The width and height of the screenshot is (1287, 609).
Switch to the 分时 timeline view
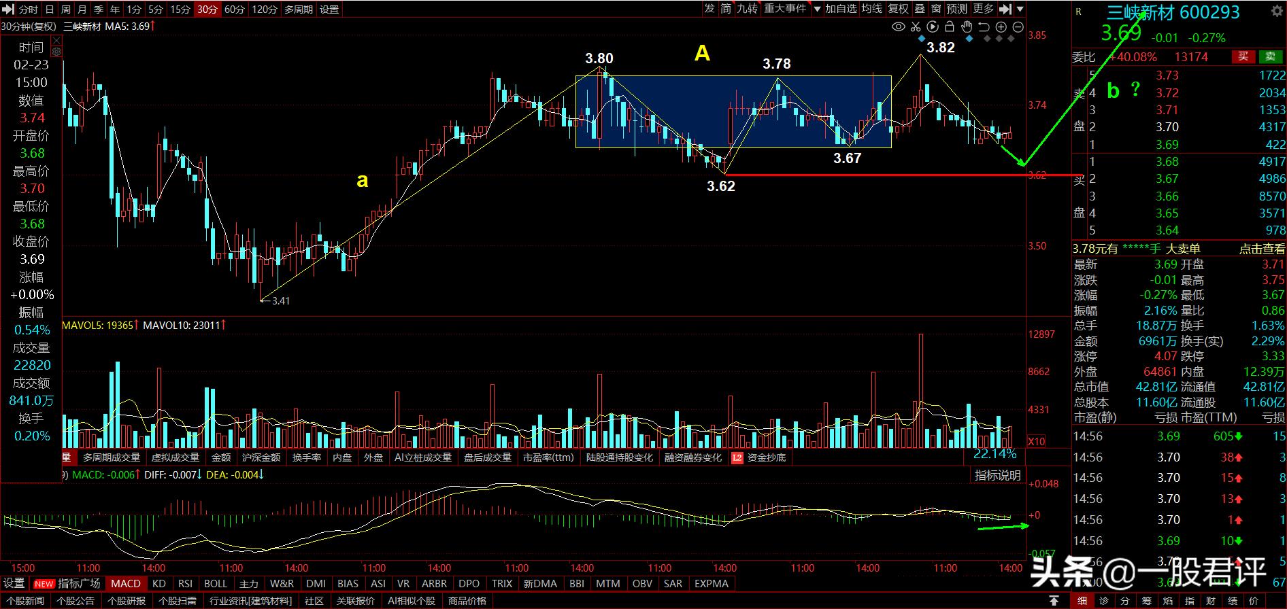tap(29, 10)
